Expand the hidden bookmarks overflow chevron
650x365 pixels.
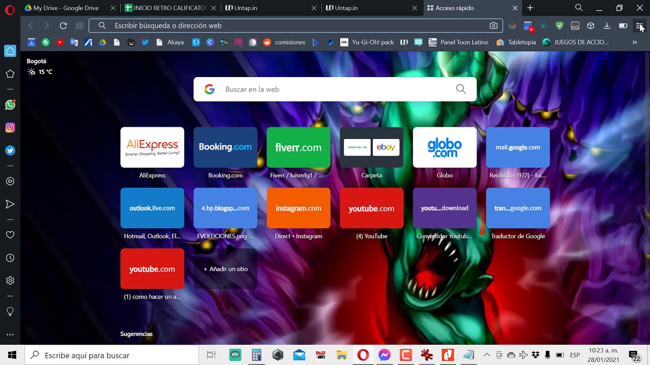[635, 42]
